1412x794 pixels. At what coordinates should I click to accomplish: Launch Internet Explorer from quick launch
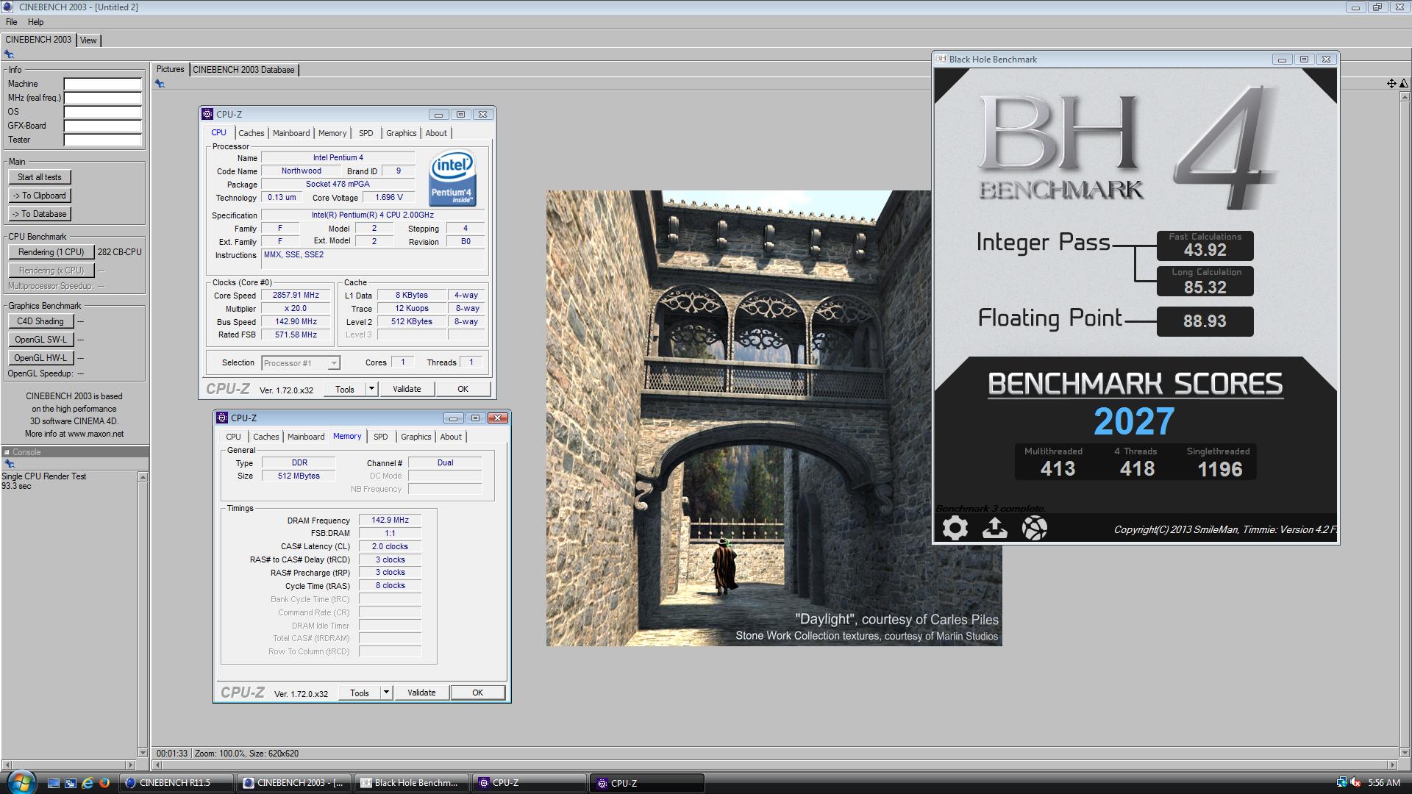(88, 783)
